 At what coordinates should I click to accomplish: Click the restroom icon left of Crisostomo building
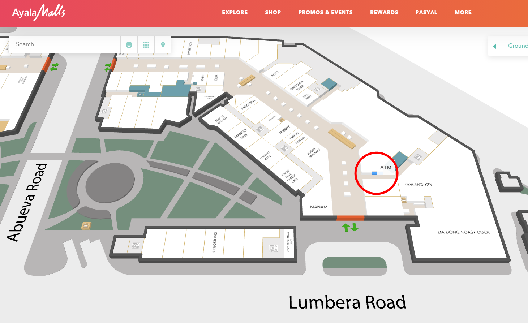(x=136, y=246)
